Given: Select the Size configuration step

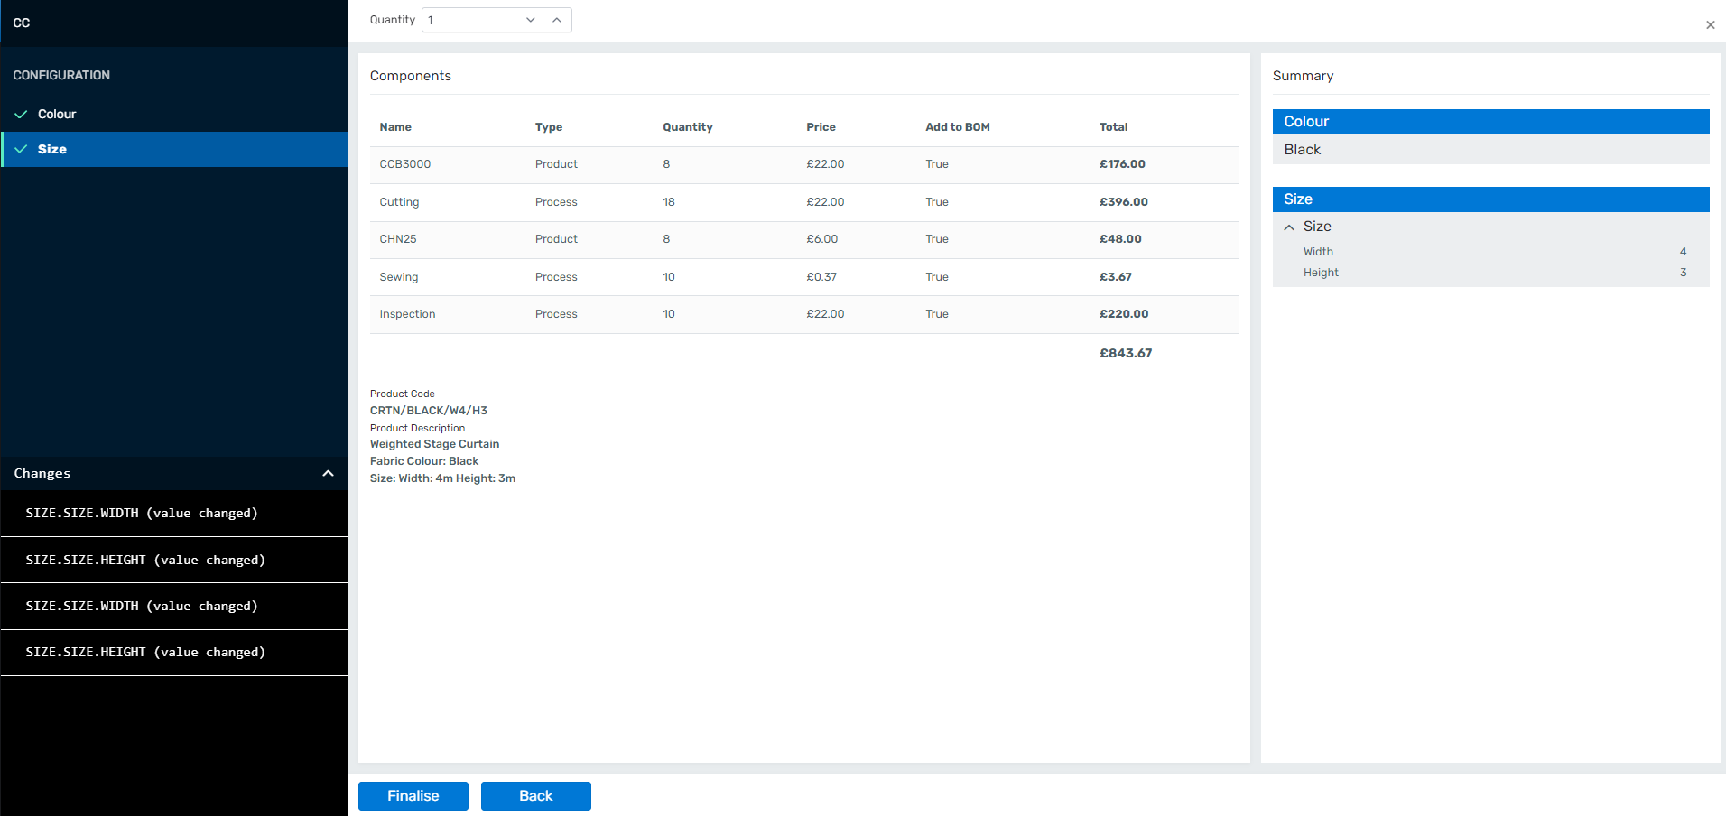Looking at the screenshot, I should [52, 149].
